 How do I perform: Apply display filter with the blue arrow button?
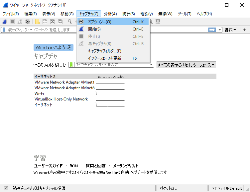(212, 30)
